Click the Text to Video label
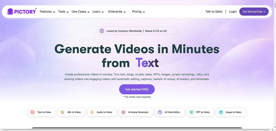 [44, 112]
